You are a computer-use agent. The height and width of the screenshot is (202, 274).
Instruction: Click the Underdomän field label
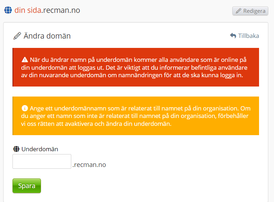tap(40, 149)
